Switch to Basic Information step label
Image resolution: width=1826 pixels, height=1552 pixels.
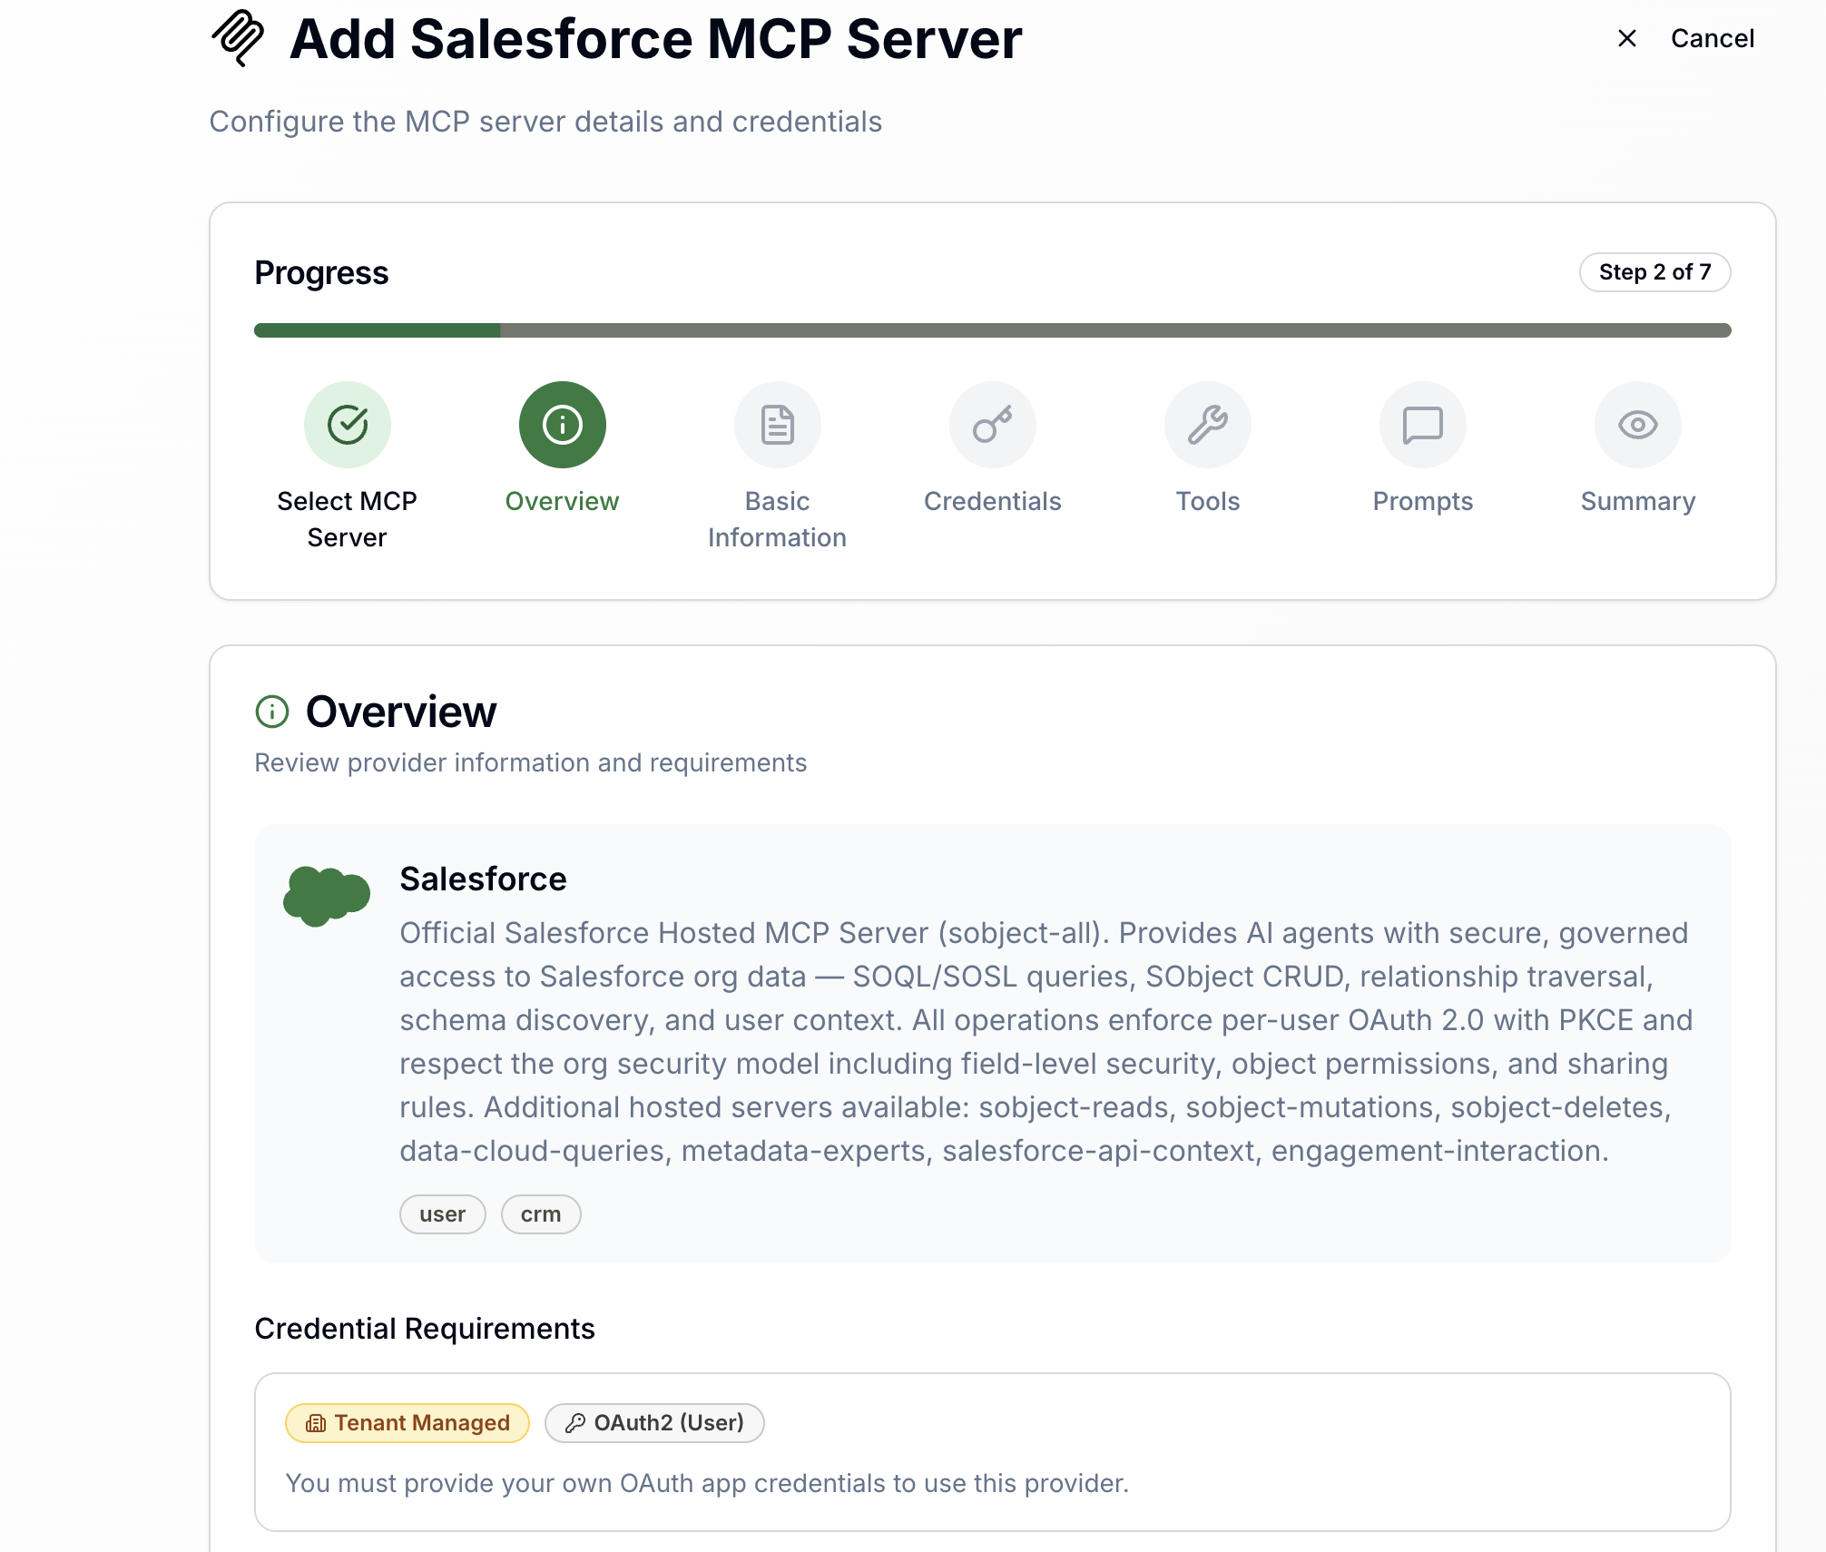777,519
